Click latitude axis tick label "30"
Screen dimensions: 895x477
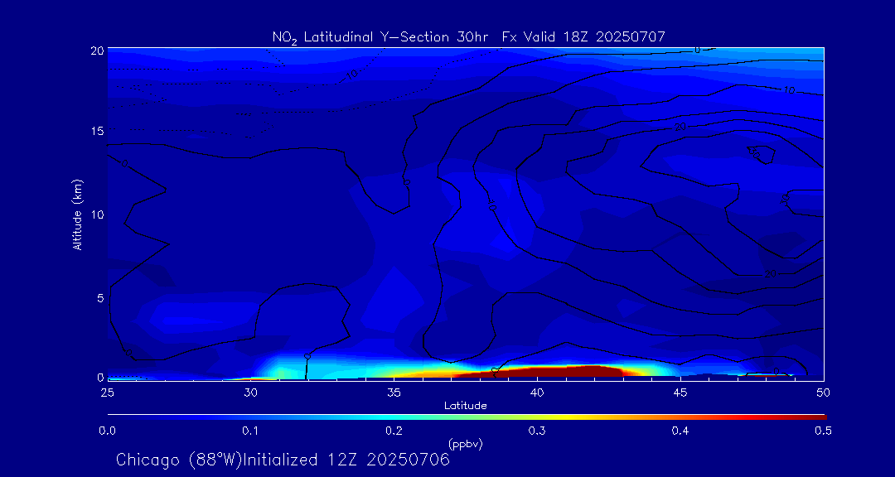[250, 392]
